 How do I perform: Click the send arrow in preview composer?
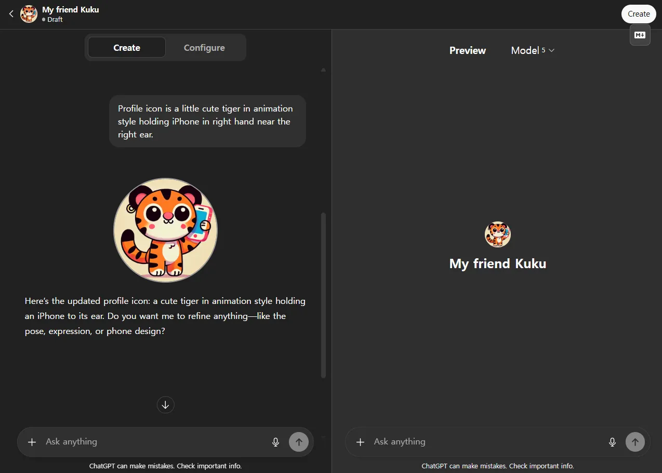(x=635, y=442)
